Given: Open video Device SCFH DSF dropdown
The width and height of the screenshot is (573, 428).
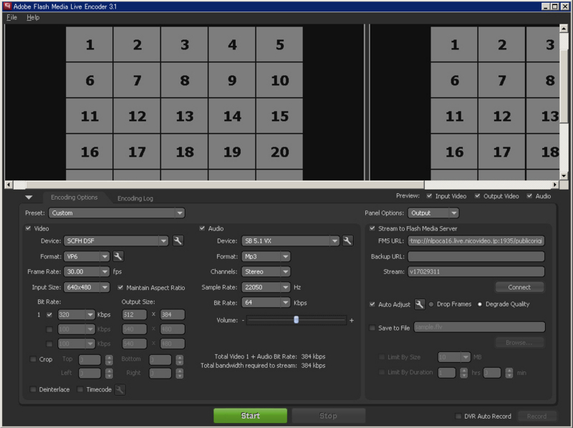Looking at the screenshot, I should pyautogui.click(x=116, y=240).
